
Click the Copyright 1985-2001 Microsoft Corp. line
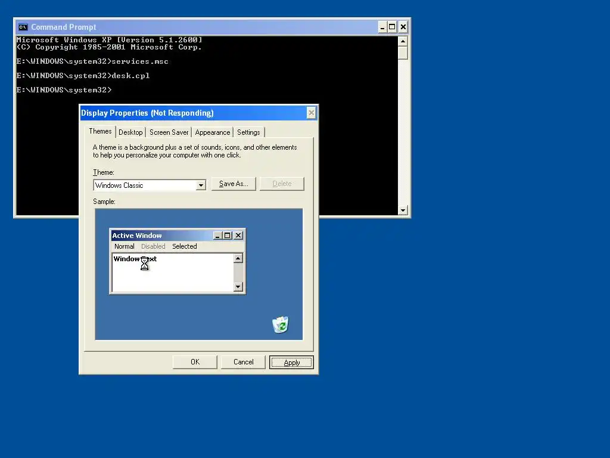(x=110, y=47)
